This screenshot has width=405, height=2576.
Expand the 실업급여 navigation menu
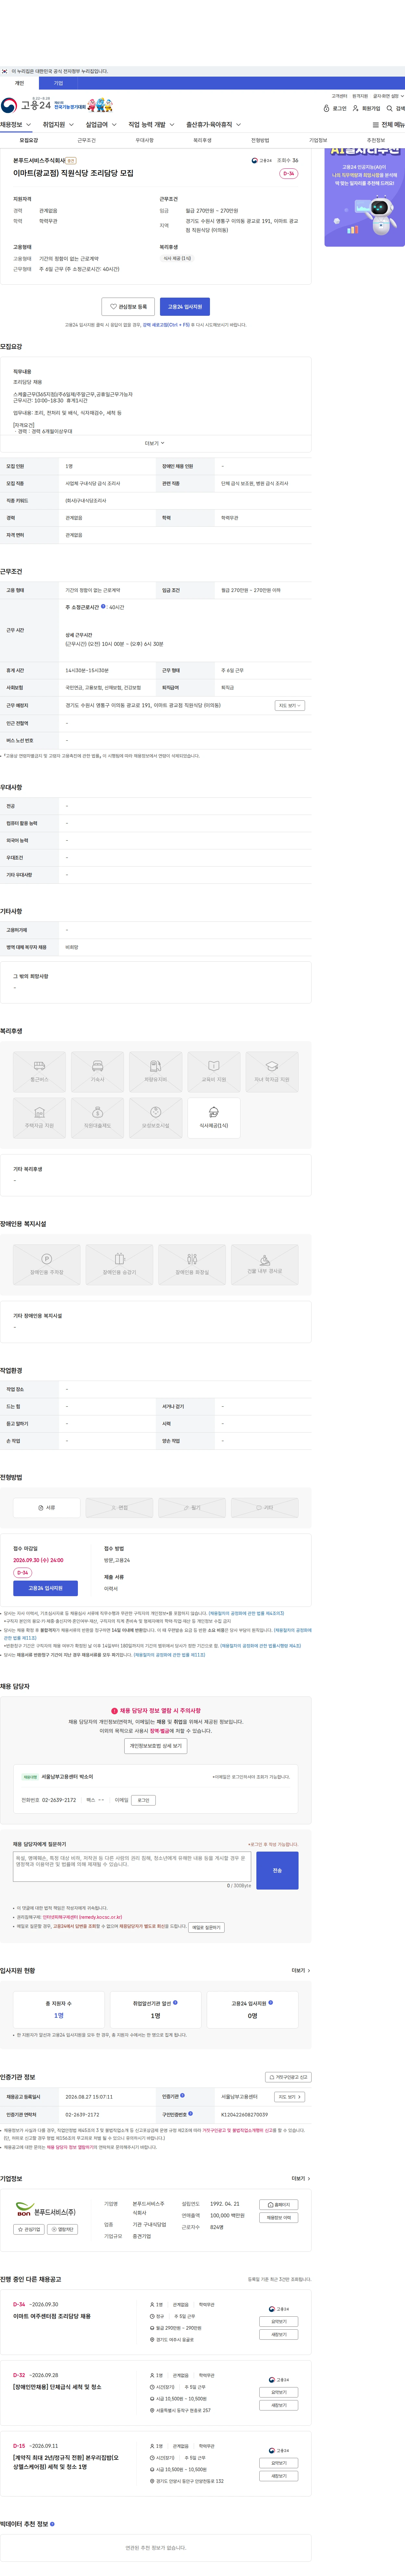101,125
